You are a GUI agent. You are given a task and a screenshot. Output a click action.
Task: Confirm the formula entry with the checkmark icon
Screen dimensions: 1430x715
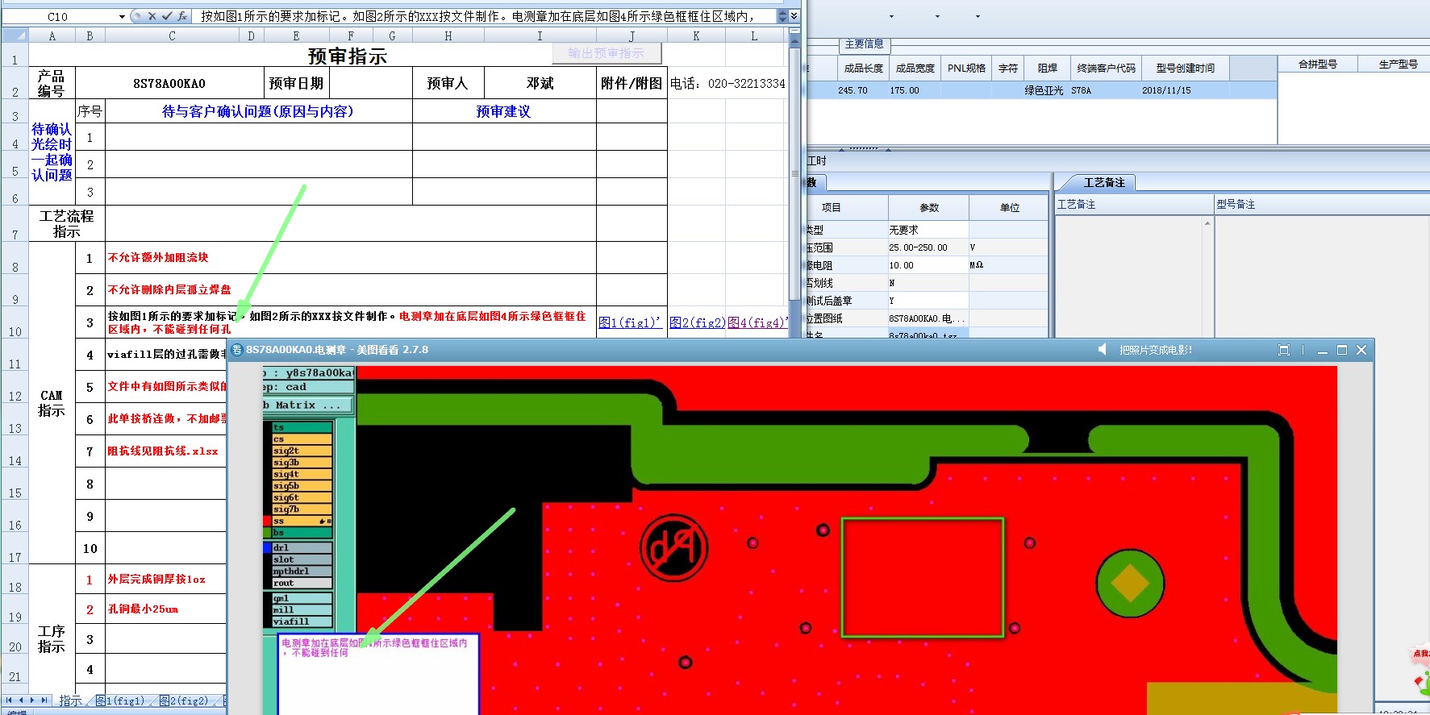click(167, 16)
